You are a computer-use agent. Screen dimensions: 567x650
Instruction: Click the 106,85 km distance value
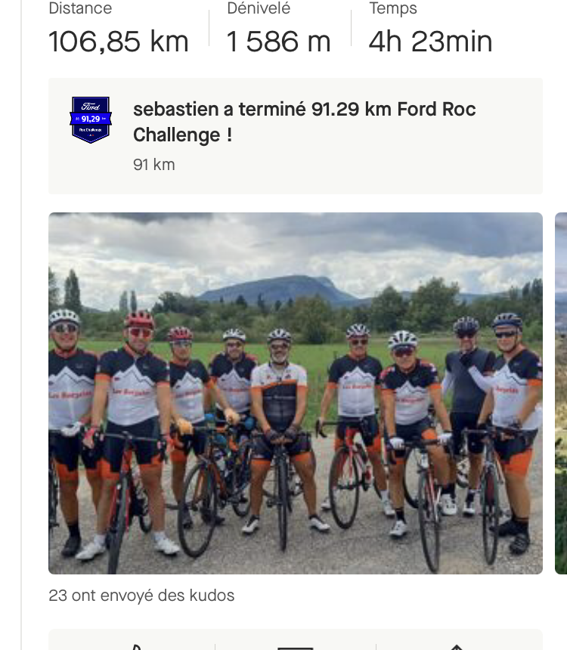(119, 42)
